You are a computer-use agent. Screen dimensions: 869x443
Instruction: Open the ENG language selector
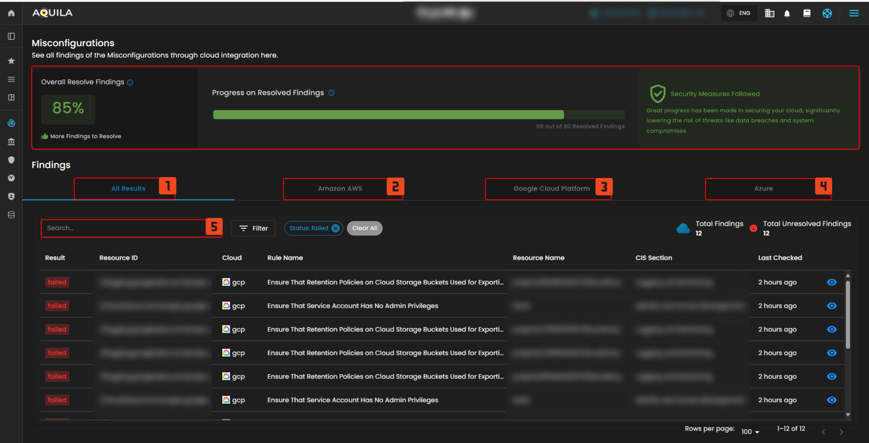(739, 13)
